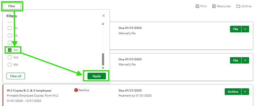Screen dimensions: 262x106
Task: Click the Filters list scrollbar thumb
Action: coord(103,60)
